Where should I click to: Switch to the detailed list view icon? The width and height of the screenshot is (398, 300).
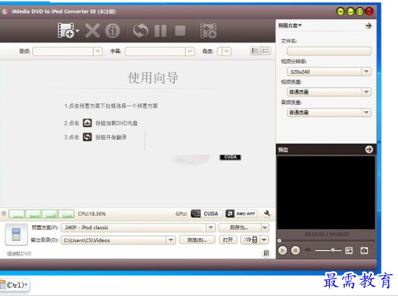(x=255, y=51)
